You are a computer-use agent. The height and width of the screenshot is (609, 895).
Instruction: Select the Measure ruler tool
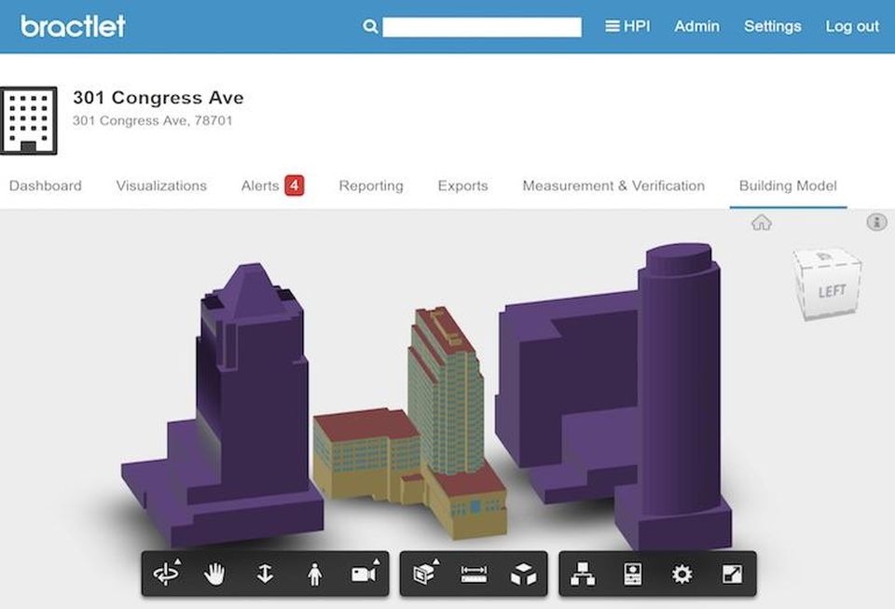tap(474, 574)
